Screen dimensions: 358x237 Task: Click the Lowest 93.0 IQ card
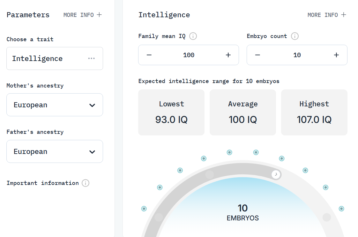point(171,112)
